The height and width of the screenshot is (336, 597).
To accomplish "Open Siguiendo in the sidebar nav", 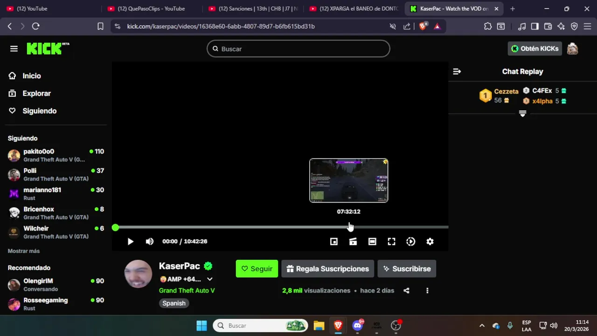I will click(40, 111).
